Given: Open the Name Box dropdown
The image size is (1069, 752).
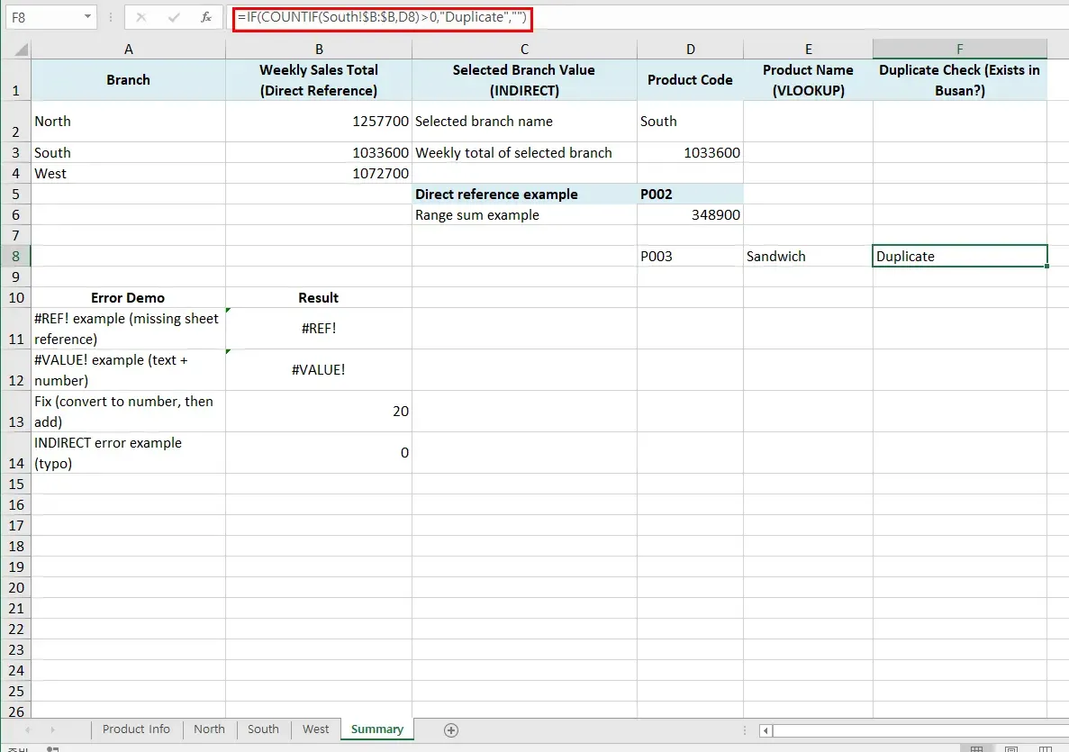Looking at the screenshot, I should (86, 16).
